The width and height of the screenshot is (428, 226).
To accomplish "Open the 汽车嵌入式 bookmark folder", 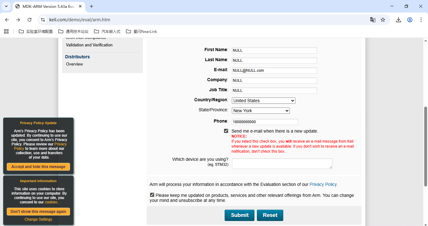I will 107,31.
